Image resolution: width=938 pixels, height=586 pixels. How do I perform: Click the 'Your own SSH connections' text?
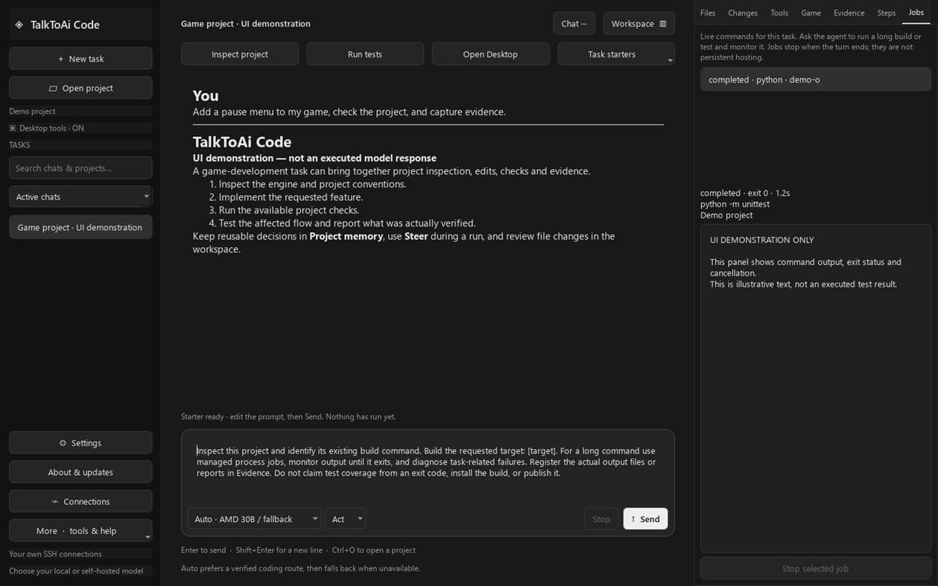click(55, 554)
